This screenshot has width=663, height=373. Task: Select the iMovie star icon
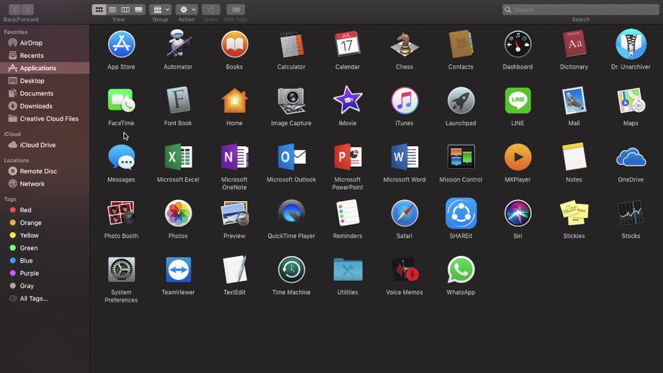(348, 101)
